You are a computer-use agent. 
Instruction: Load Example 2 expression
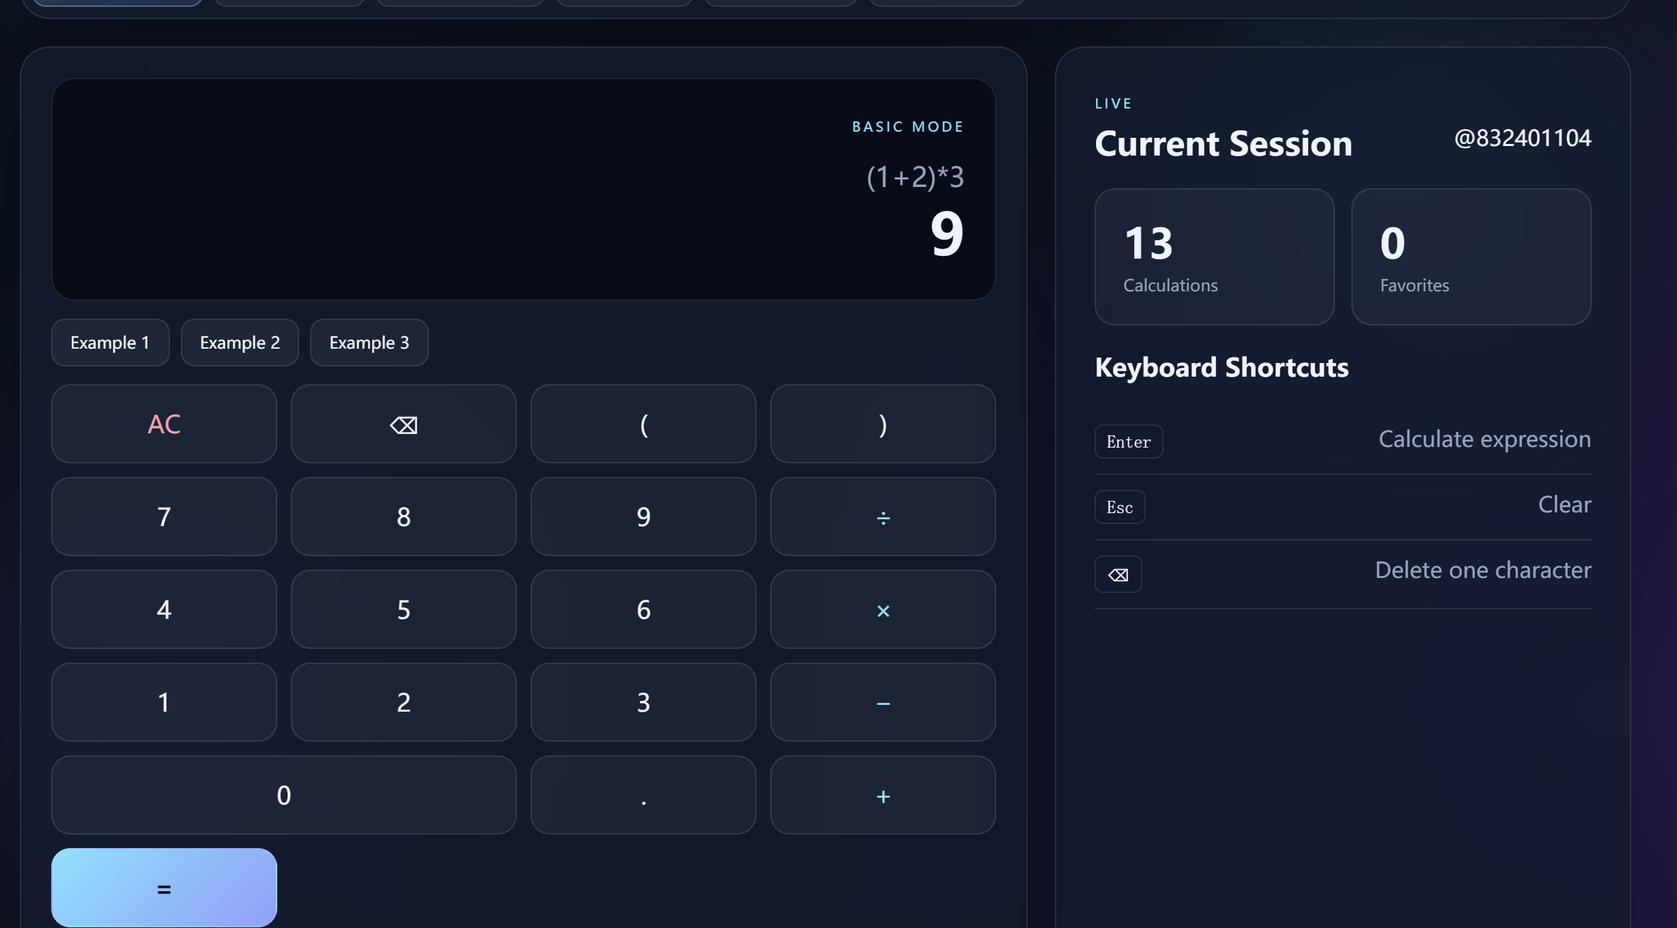(x=240, y=343)
